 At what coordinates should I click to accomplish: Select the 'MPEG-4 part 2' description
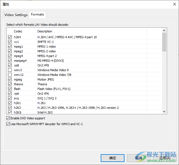point(47,56)
